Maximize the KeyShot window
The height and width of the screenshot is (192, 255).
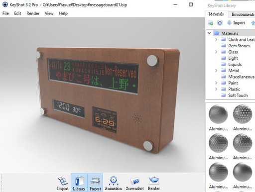[x=191, y=4]
